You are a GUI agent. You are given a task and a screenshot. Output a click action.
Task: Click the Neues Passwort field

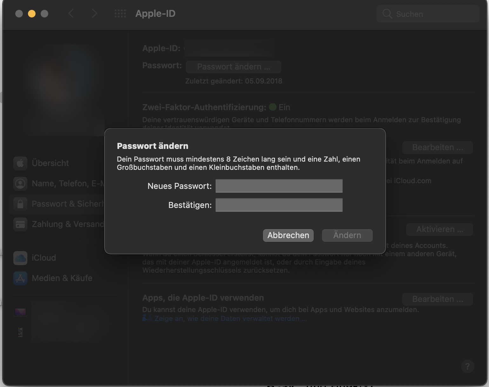pyautogui.click(x=279, y=186)
